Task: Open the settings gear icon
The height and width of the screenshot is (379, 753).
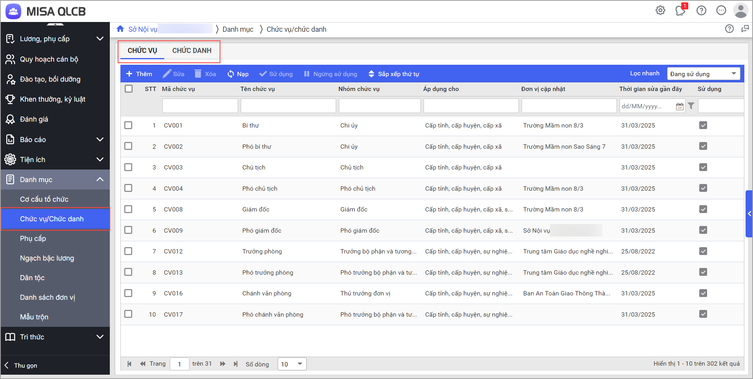Action: click(660, 11)
